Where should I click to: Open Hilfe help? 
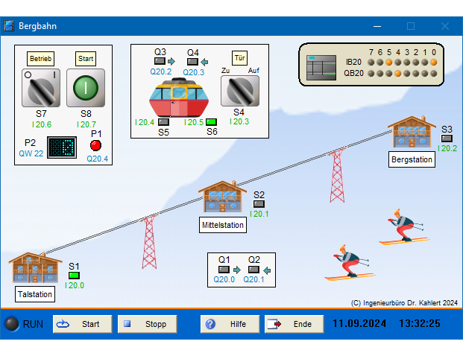230,324
